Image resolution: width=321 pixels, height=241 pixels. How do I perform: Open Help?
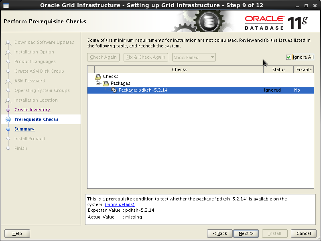(x=17, y=233)
